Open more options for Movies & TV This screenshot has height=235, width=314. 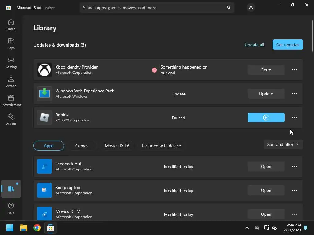294,214
